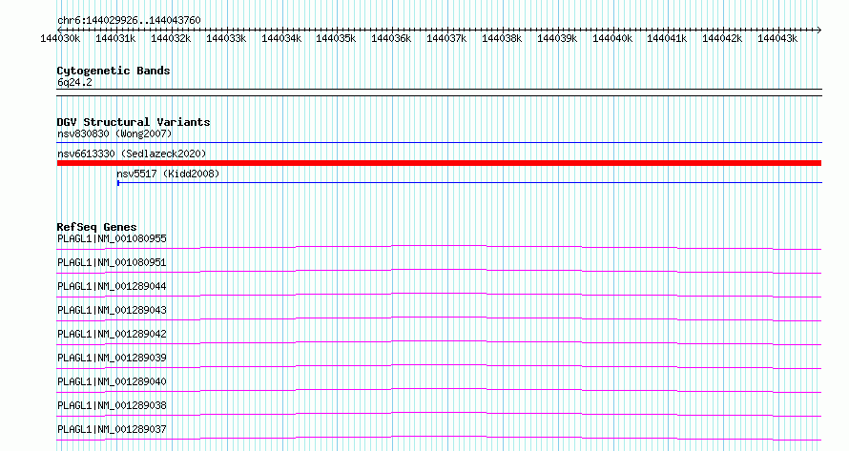
Task: Click the magenta line of NM_001080955 transcript
Action: (x=439, y=247)
